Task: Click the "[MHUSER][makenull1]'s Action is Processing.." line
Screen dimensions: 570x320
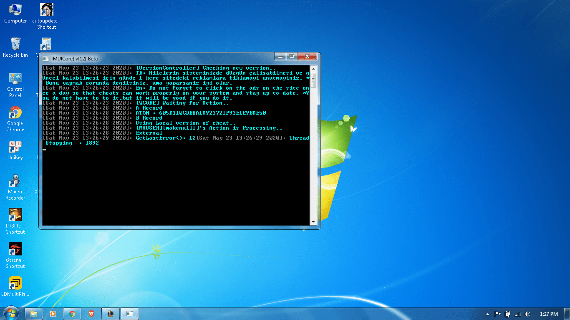Action: pos(209,128)
